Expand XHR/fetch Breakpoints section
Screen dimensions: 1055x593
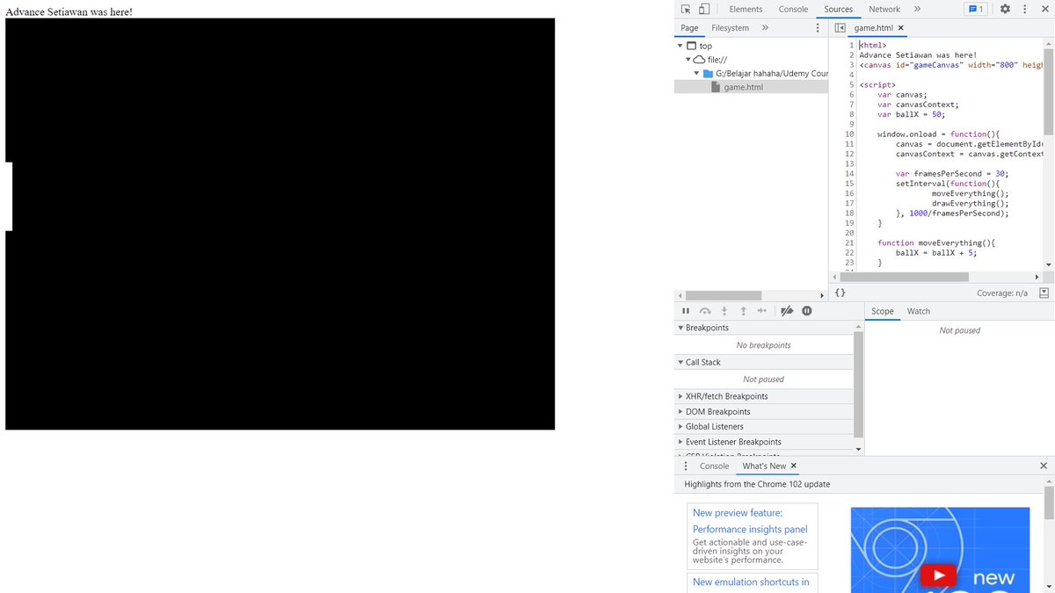pyautogui.click(x=764, y=396)
